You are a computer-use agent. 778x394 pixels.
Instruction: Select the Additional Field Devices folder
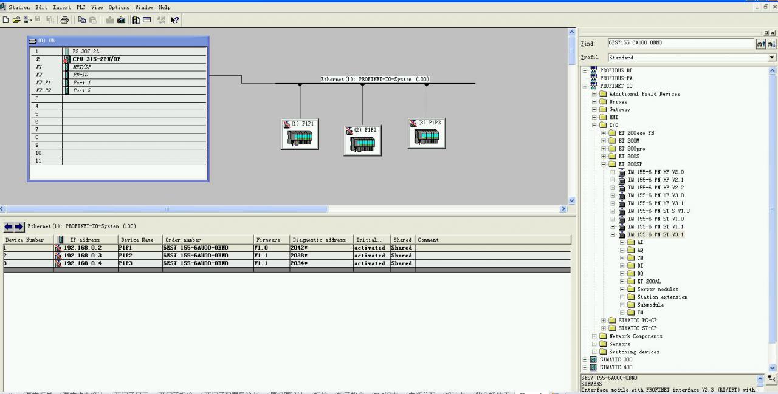point(644,94)
